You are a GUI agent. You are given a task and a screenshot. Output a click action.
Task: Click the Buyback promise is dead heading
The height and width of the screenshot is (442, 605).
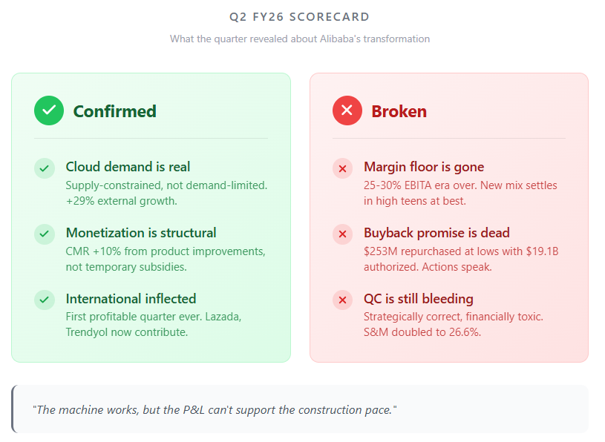[436, 233]
